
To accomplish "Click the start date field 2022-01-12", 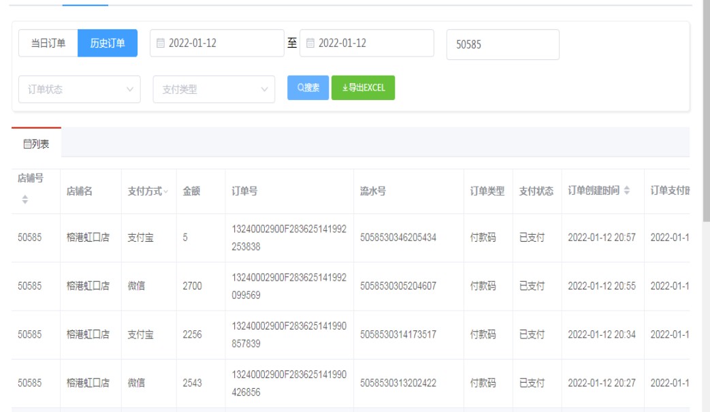I will coord(216,43).
